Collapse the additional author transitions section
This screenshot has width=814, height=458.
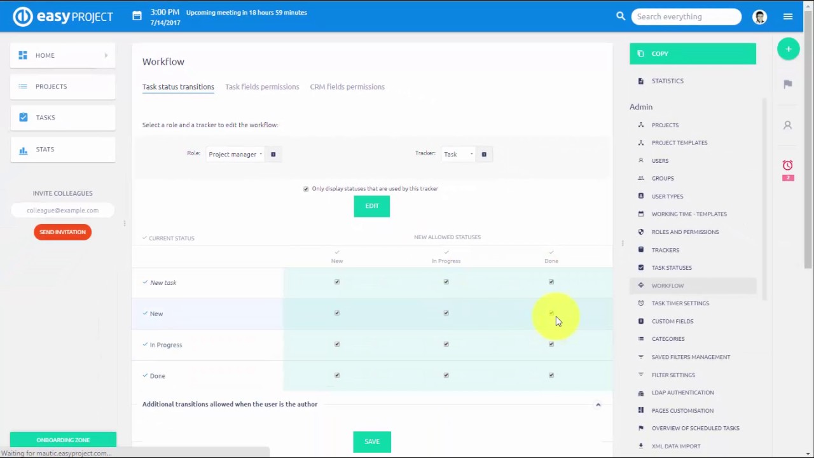598,405
